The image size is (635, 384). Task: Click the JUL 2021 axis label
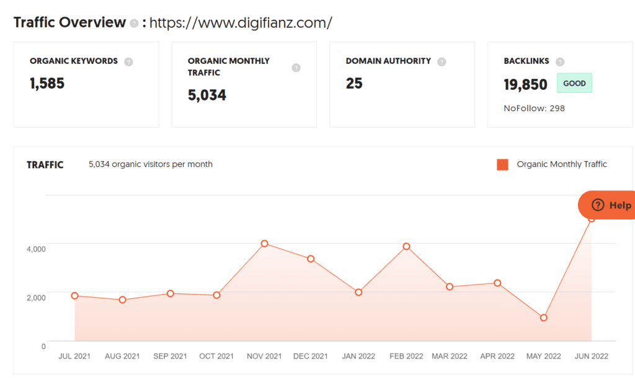pyautogui.click(x=74, y=356)
